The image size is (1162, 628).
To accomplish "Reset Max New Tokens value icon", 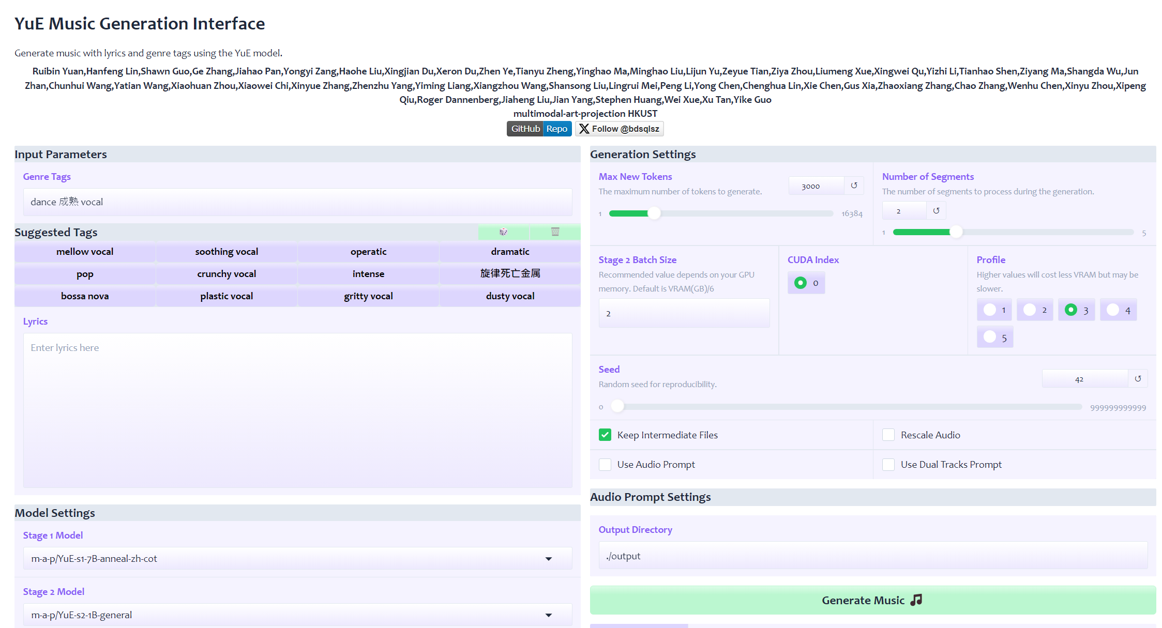I will tap(854, 186).
